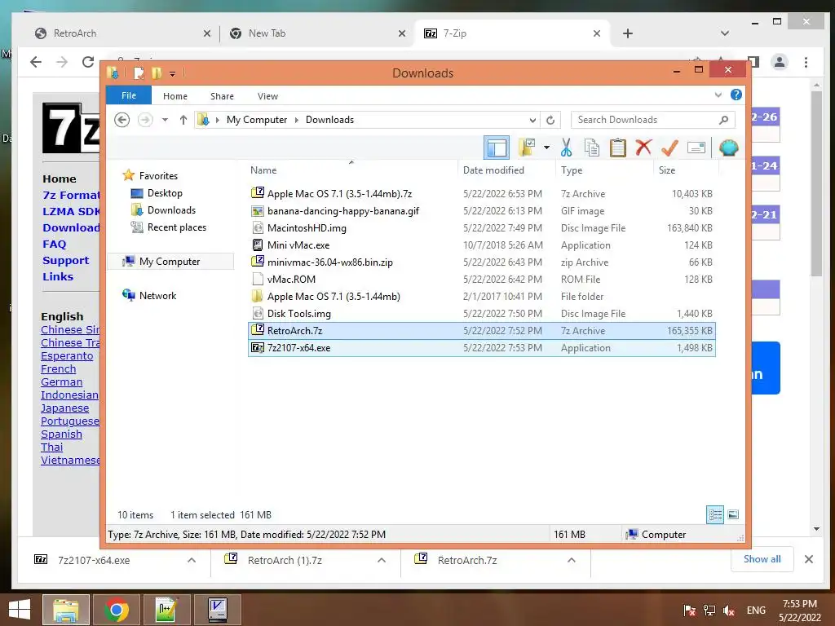835x626 pixels.
Task: Sort files by Date modified column
Action: 493,170
